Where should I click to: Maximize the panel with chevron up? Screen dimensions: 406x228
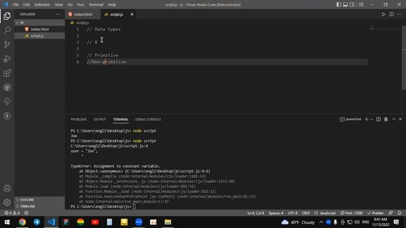coord(393,119)
